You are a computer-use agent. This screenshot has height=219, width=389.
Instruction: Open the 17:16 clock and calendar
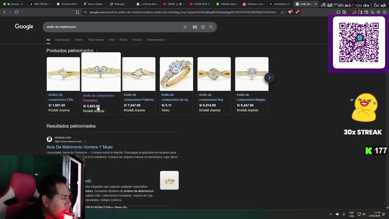(x=375, y=214)
